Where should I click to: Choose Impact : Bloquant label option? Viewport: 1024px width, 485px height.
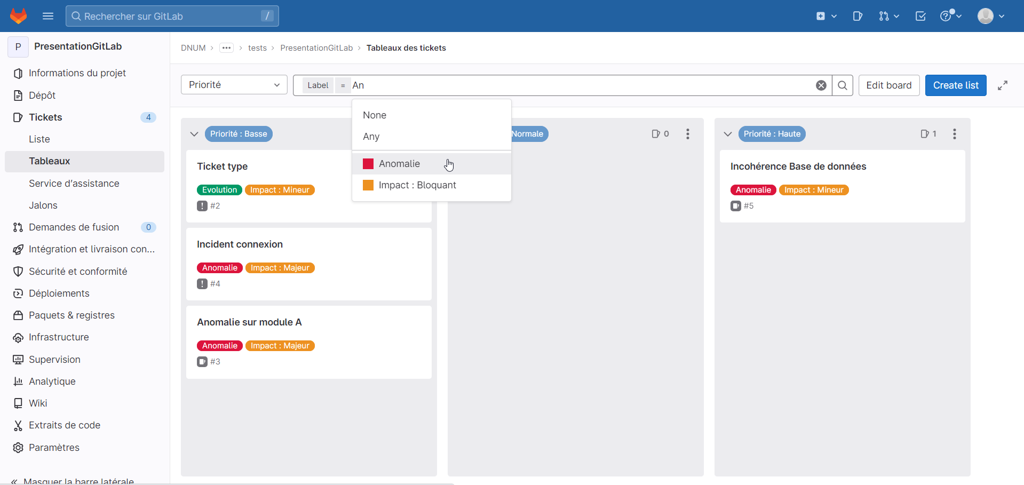(417, 185)
